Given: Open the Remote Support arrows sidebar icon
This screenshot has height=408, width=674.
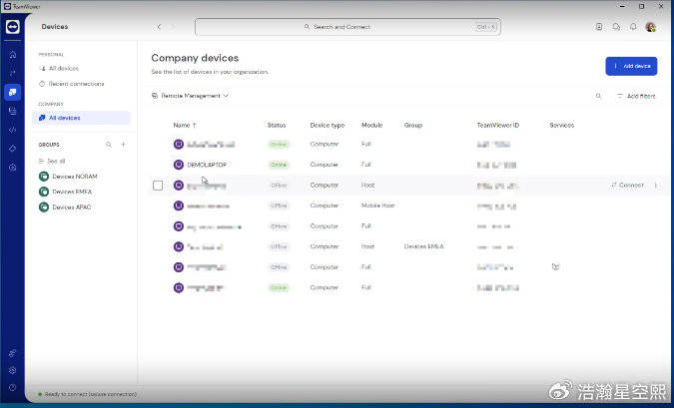Looking at the screenshot, I should (x=12, y=73).
